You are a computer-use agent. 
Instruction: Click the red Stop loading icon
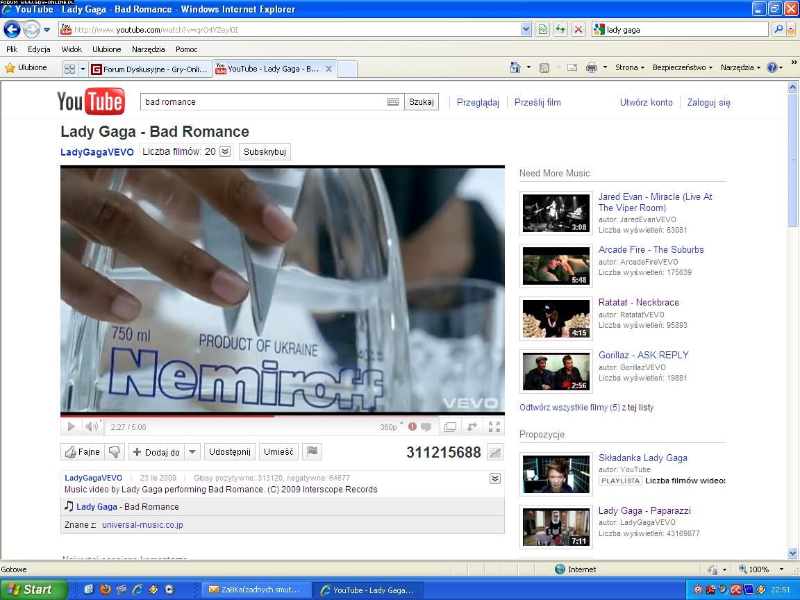pyautogui.click(x=578, y=30)
